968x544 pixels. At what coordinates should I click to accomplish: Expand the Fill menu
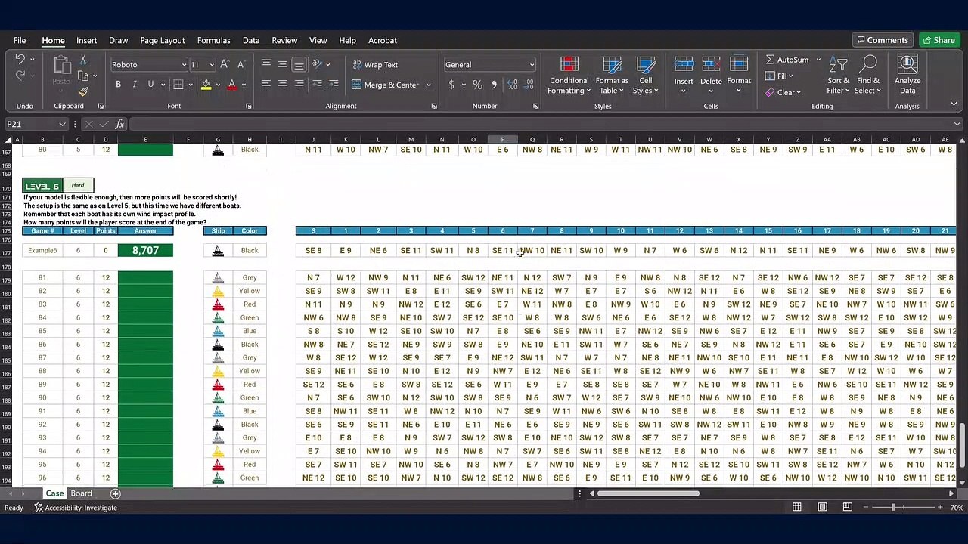tap(780, 76)
